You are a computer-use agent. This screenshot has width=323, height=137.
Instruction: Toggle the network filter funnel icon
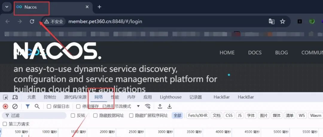(28, 106)
